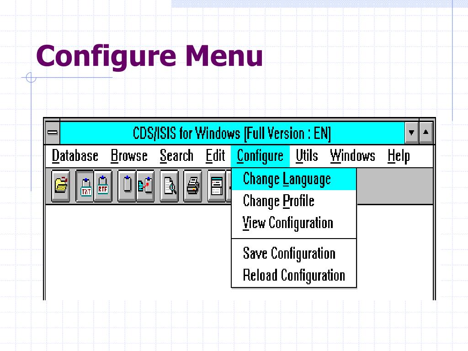Click the maximize up-arrow button

pyautogui.click(x=426, y=133)
